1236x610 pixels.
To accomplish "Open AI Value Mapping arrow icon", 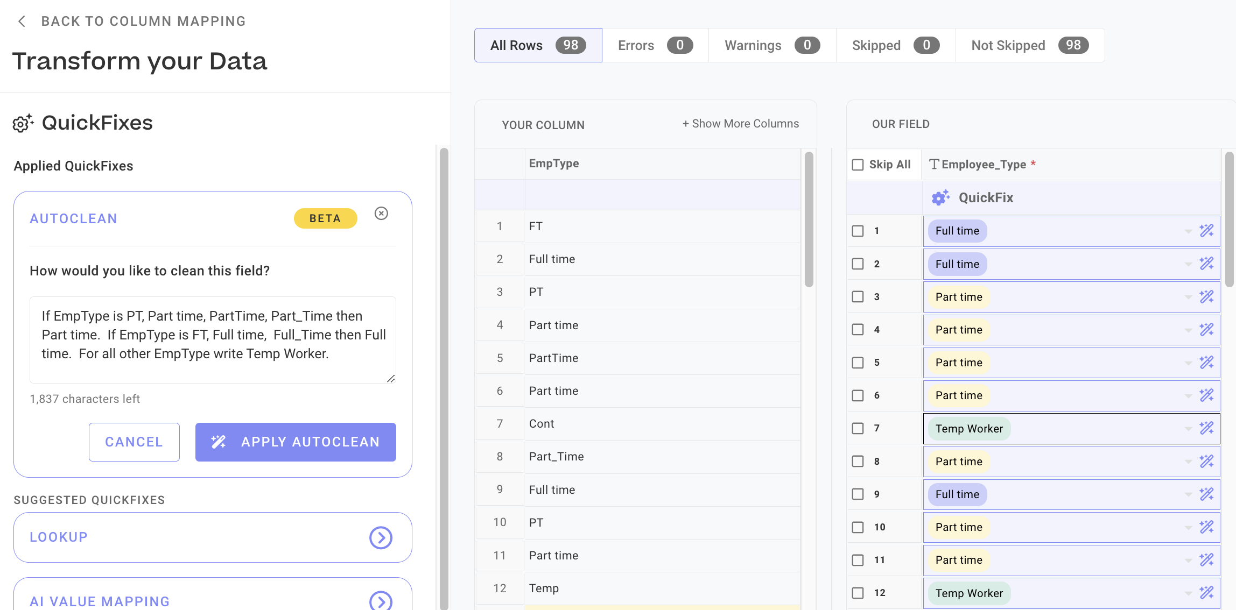I will point(381,600).
